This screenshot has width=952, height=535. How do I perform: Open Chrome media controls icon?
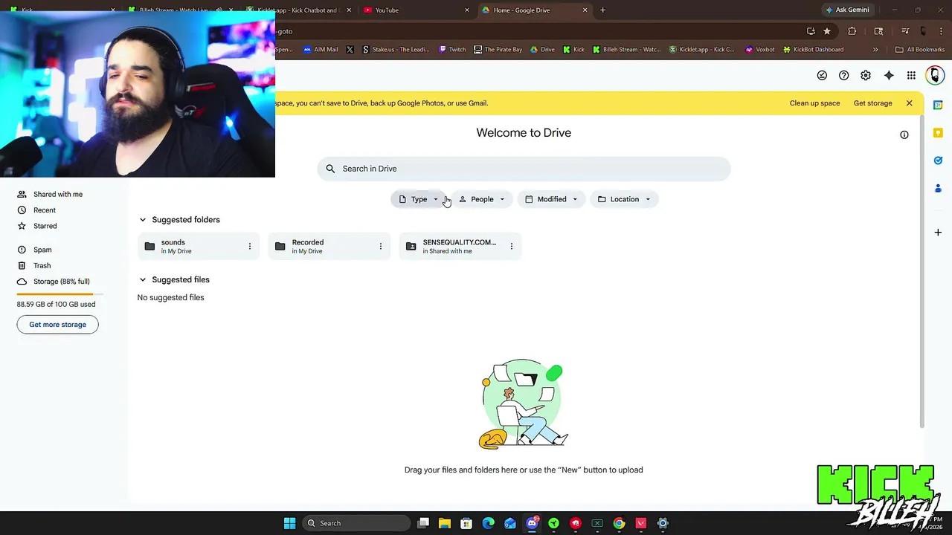(905, 31)
